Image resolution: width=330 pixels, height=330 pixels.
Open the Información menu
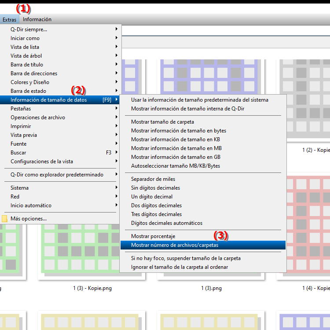[37, 19]
